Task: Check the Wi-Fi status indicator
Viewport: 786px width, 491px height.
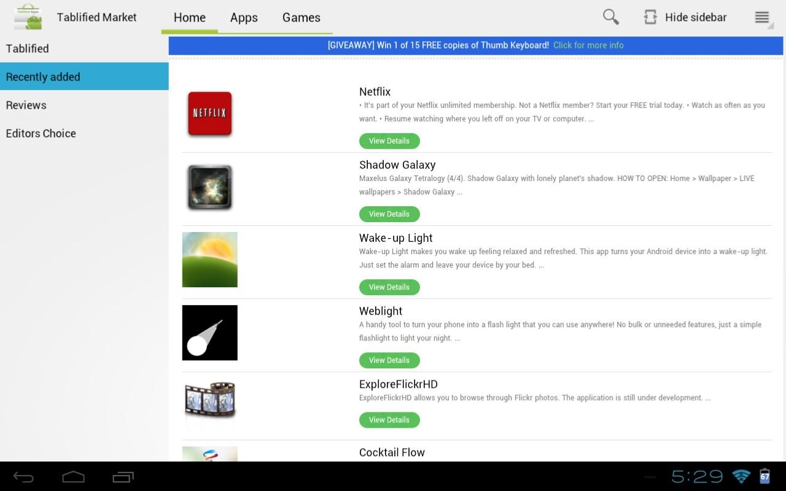Action: tap(740, 476)
